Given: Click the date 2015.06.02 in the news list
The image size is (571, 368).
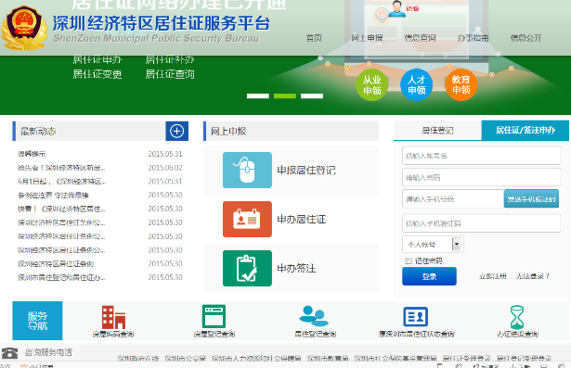Looking at the screenshot, I should [165, 168].
